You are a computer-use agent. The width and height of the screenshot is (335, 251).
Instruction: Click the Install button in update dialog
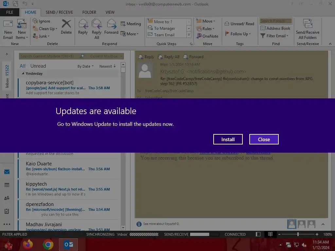[228, 139]
